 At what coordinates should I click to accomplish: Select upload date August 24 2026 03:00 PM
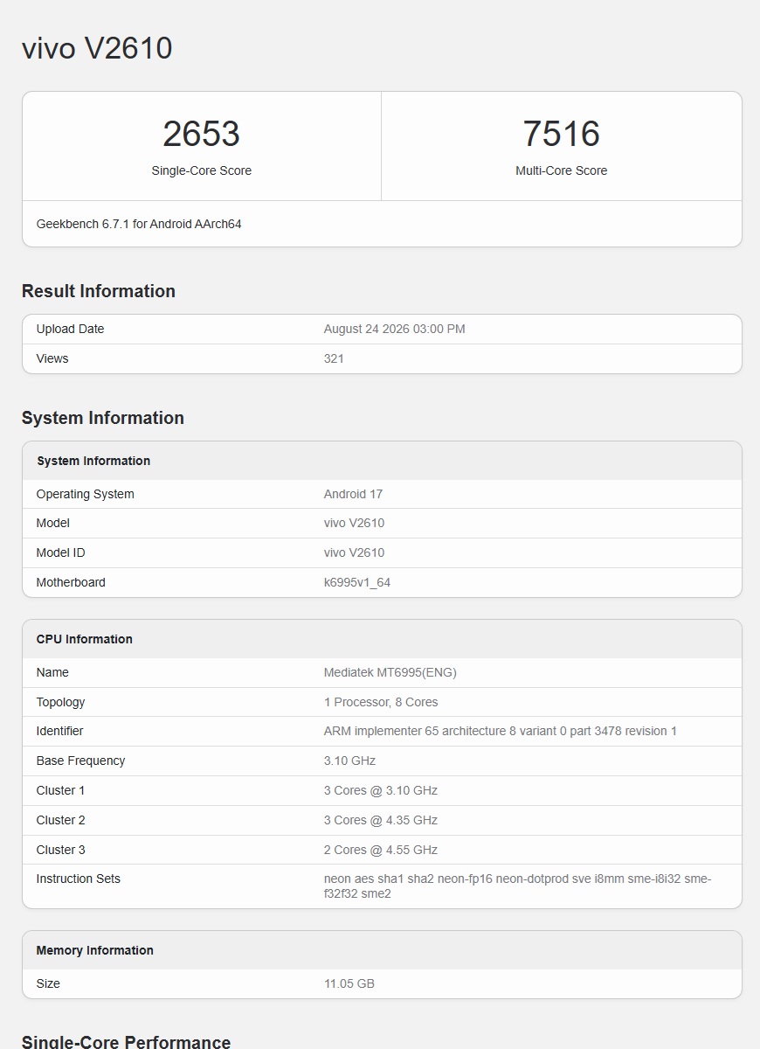point(394,329)
